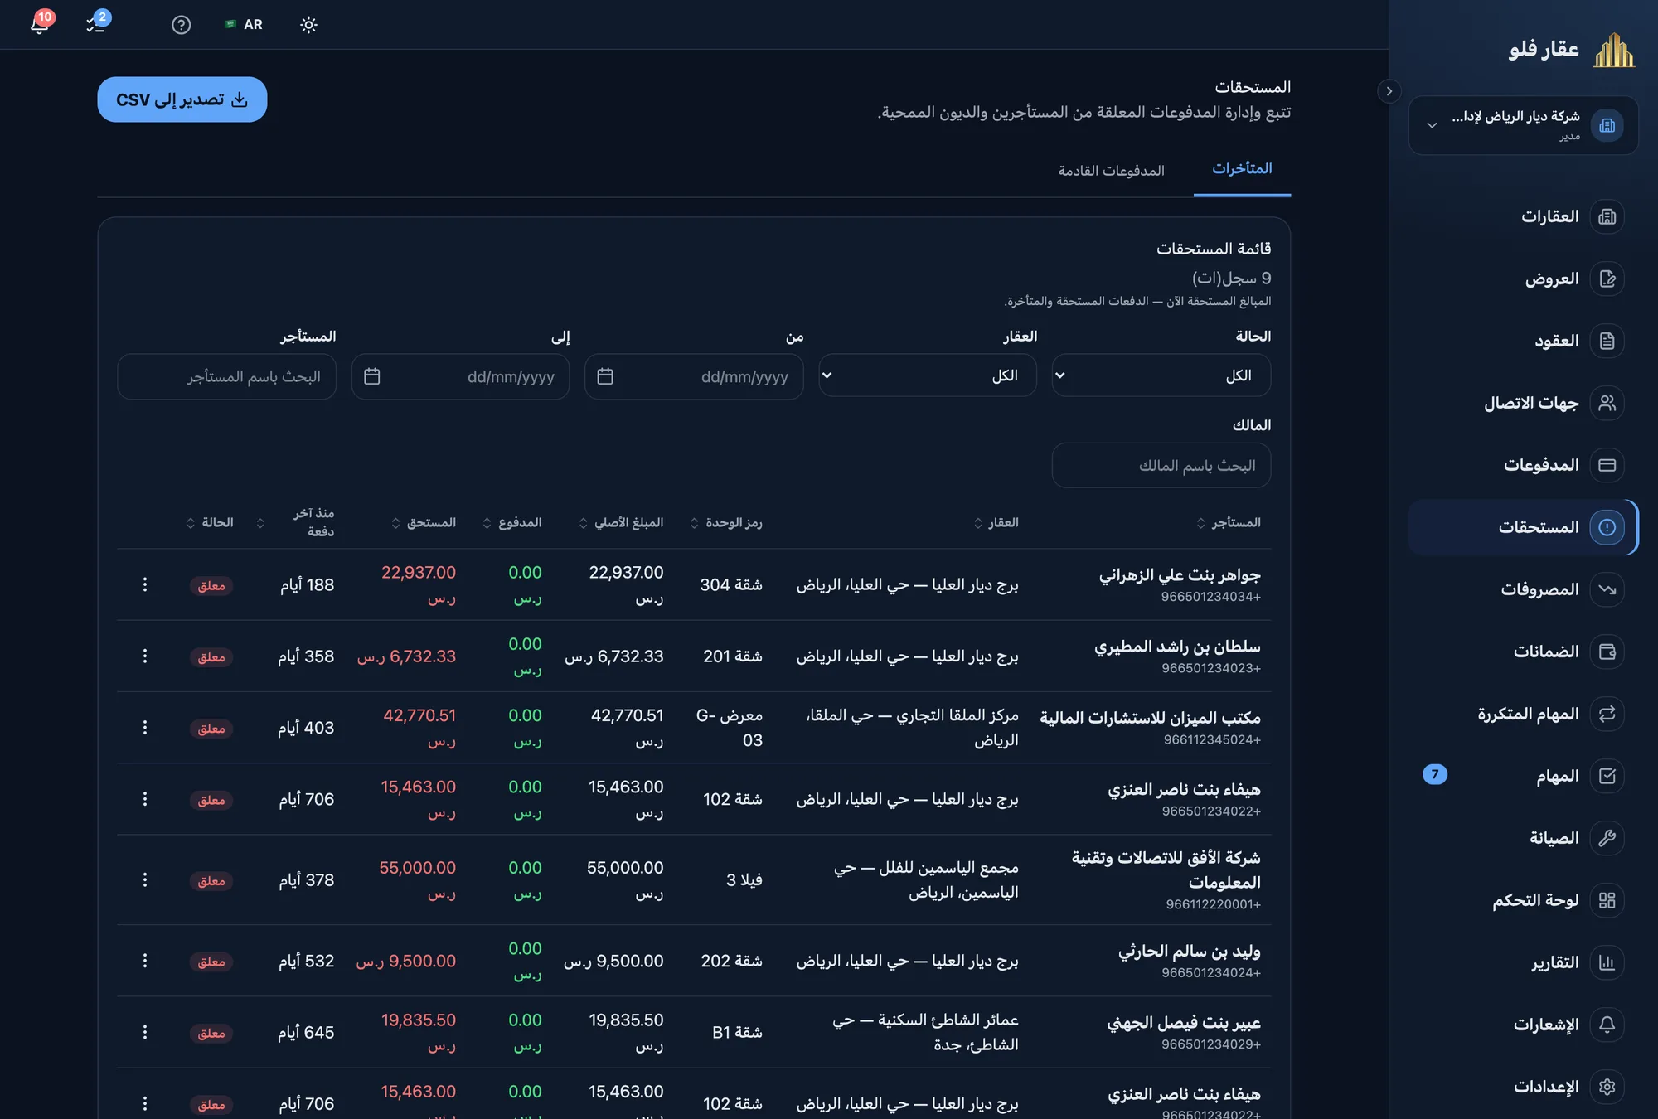Focus the البحث باسم المالك search field
The width and height of the screenshot is (1658, 1119).
1161,466
